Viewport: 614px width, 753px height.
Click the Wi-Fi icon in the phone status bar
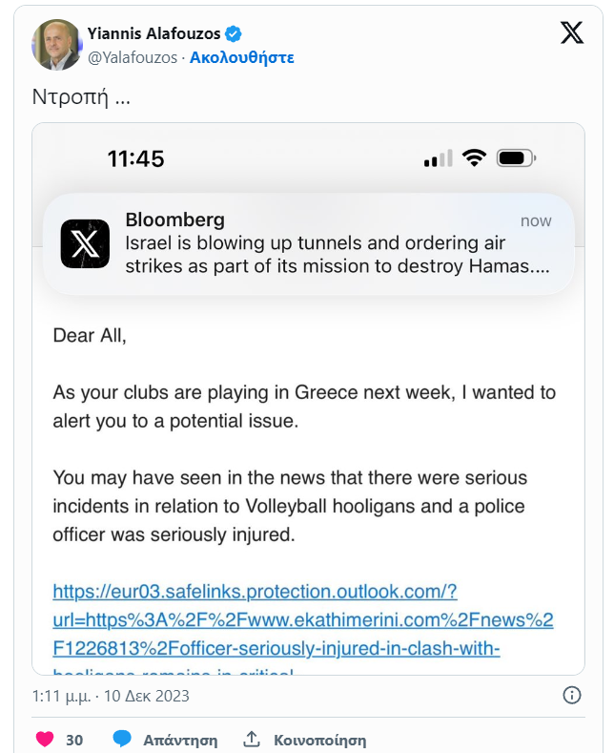click(474, 158)
